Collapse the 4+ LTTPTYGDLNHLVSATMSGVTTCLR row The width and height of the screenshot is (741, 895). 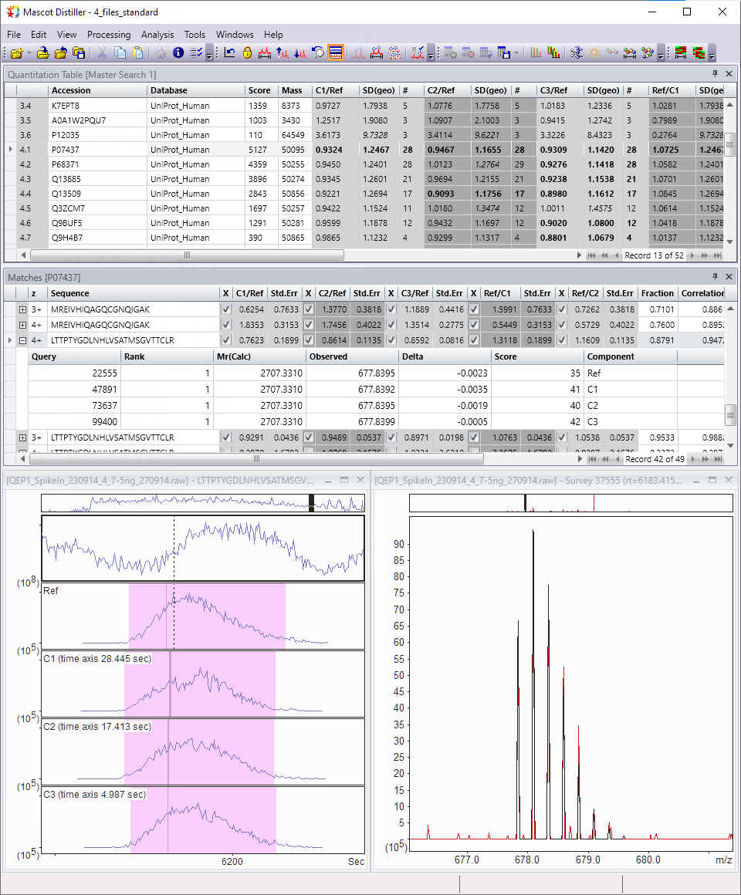23,340
